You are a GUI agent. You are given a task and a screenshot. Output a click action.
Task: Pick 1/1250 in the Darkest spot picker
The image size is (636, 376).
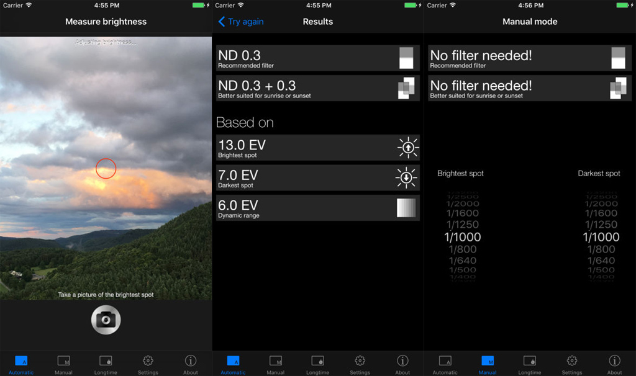click(601, 225)
